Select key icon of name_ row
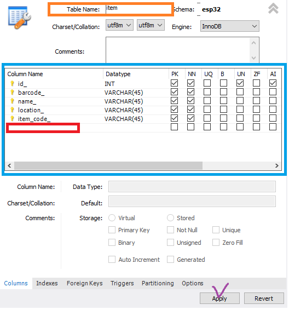Image resolution: width=289 pixels, height=310 pixels. 12,101
